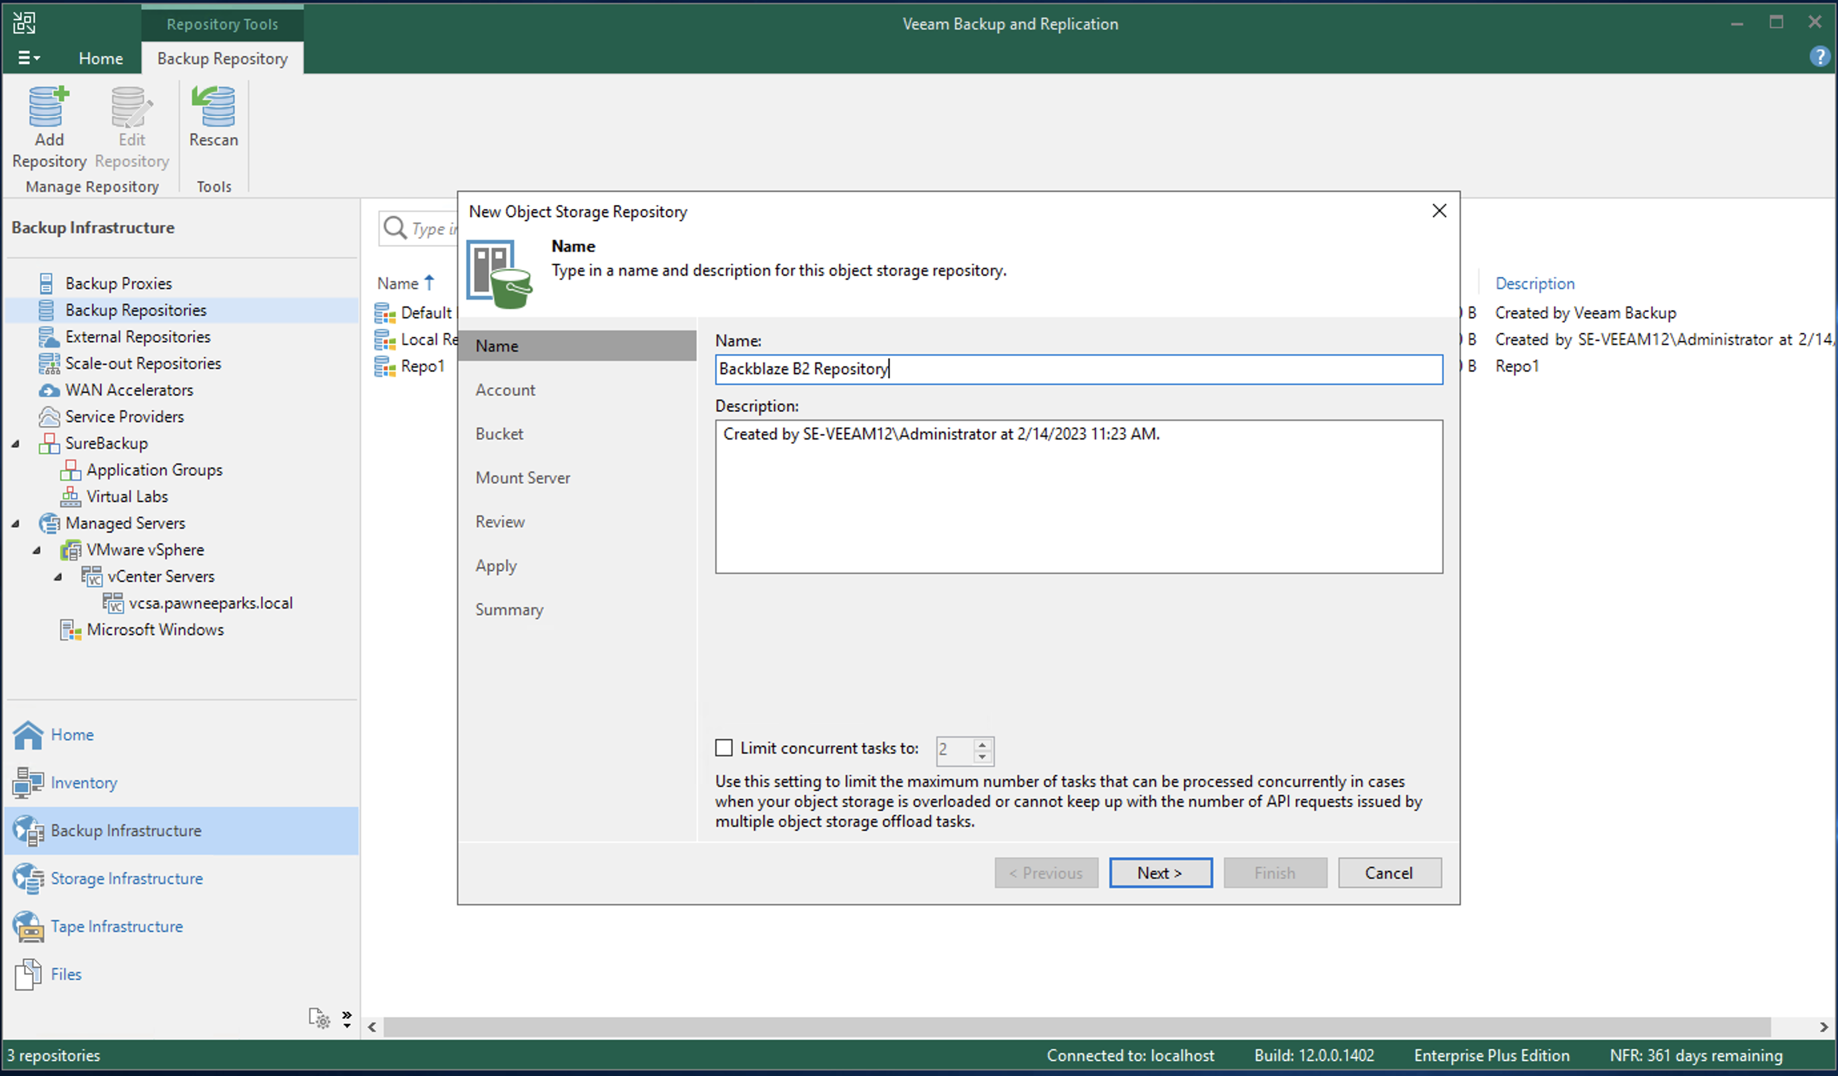Go to Mount Server wizard step
Viewport: 1838px width, 1076px height.
coord(523,478)
